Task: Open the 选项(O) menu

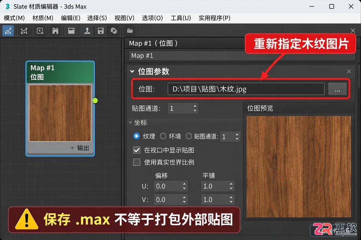Action: point(153,18)
